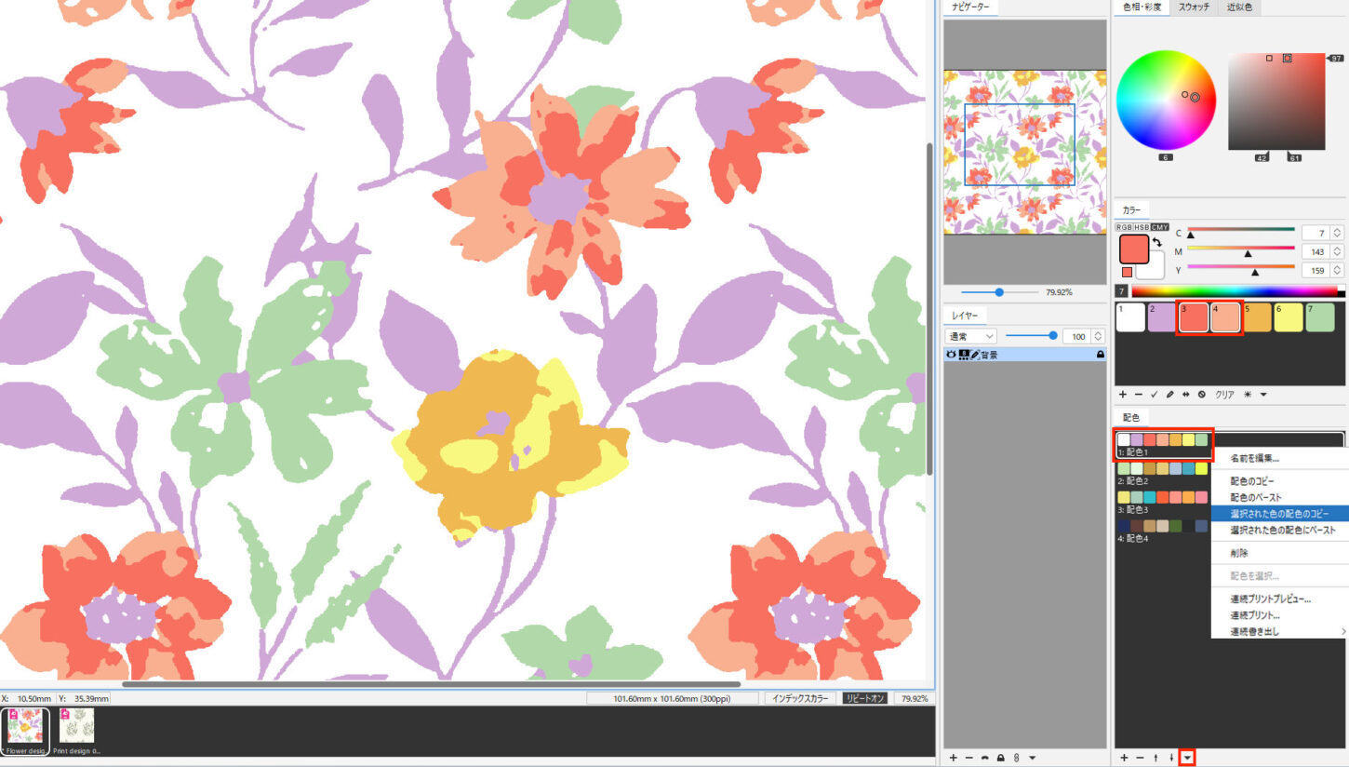Expand the color palette options dropdown arrow
1349x767 pixels.
pos(1263,395)
